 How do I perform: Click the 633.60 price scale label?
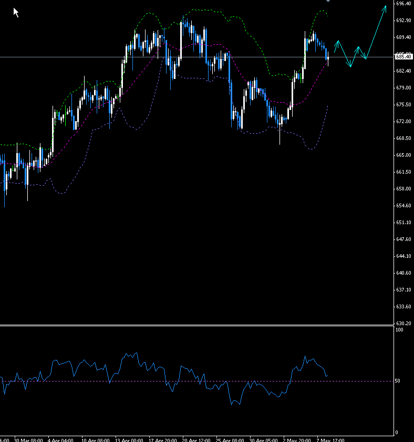(403, 307)
